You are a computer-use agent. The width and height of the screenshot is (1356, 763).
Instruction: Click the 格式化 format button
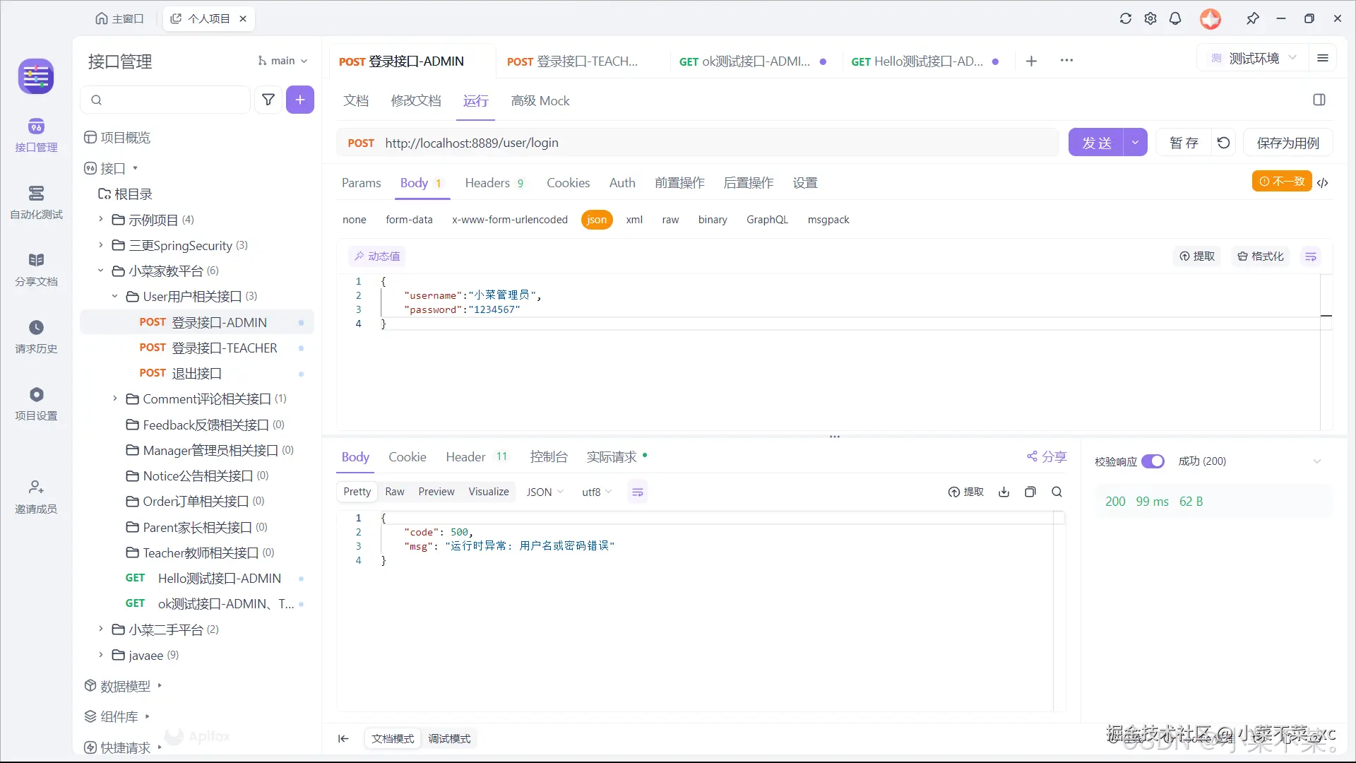[1261, 256]
